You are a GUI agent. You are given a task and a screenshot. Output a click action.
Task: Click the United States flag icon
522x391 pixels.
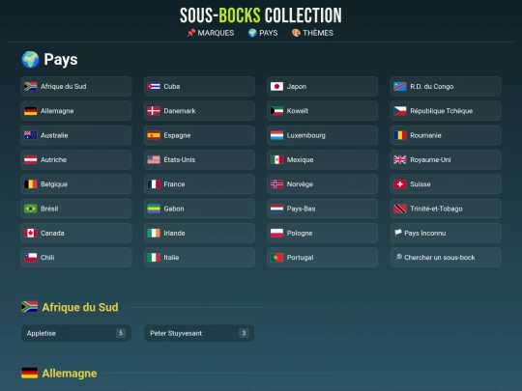coord(154,160)
